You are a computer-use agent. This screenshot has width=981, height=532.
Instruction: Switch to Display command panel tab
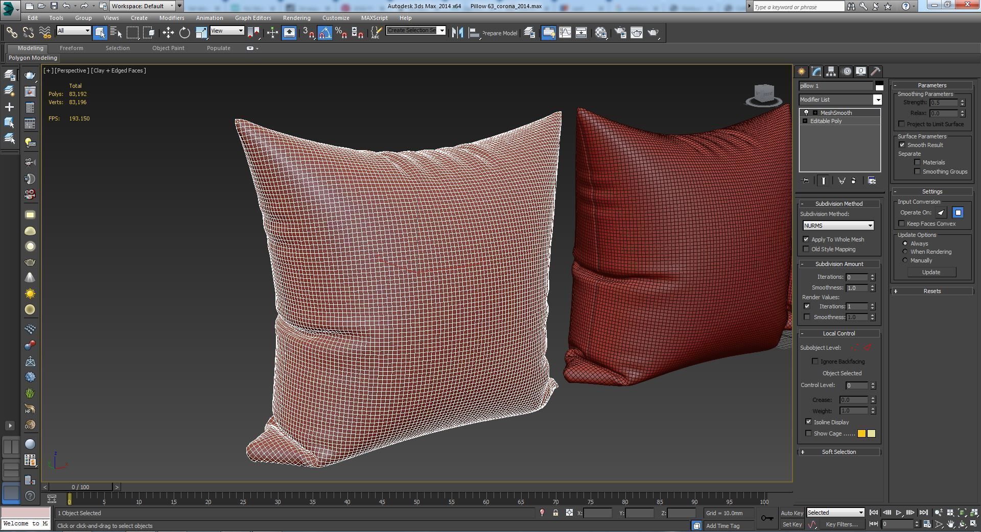pyautogui.click(x=861, y=71)
